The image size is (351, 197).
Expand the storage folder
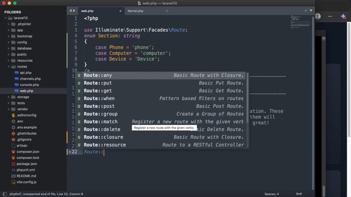9,97
